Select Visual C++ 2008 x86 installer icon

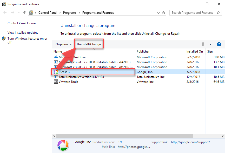tap(56, 67)
